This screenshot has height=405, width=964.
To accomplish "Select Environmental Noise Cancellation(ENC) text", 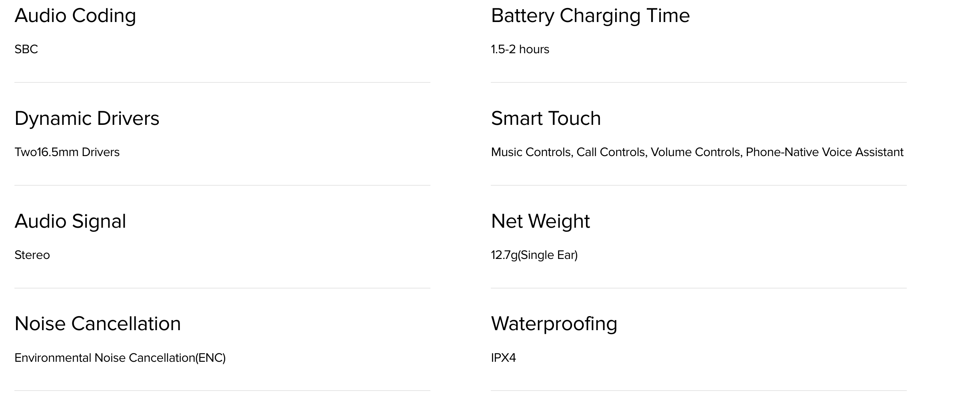I will pyautogui.click(x=120, y=358).
